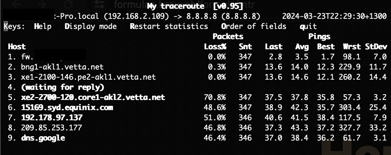Click the dns.google final hop
391x155 pixels.
pyautogui.click(x=44, y=138)
